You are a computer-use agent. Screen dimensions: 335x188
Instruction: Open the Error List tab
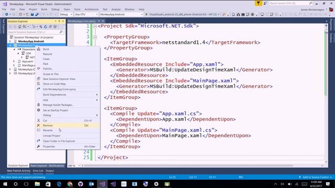pyautogui.click(x=38, y=171)
